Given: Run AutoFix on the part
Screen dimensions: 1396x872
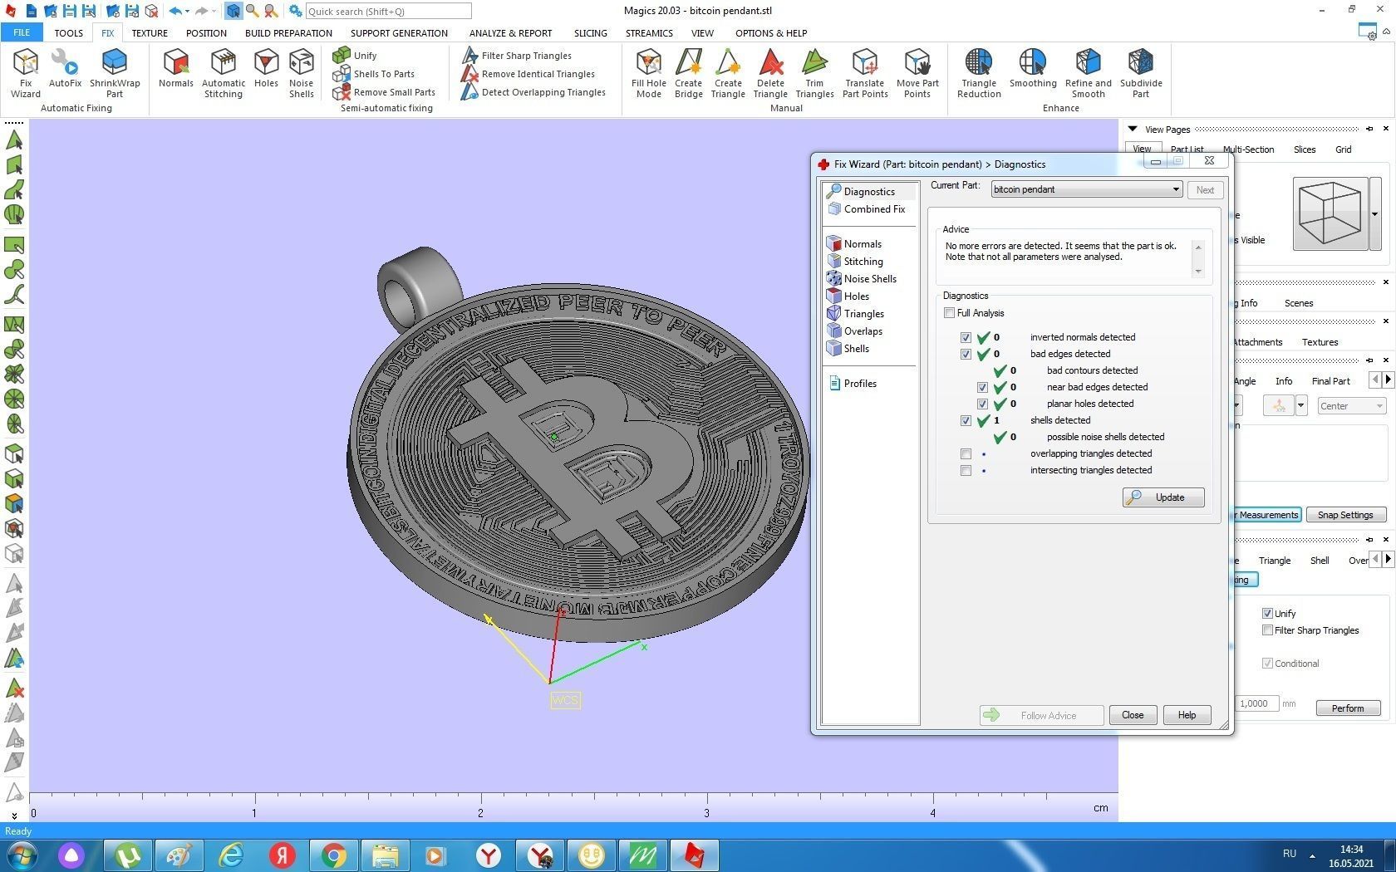Looking at the screenshot, I should 65,68.
